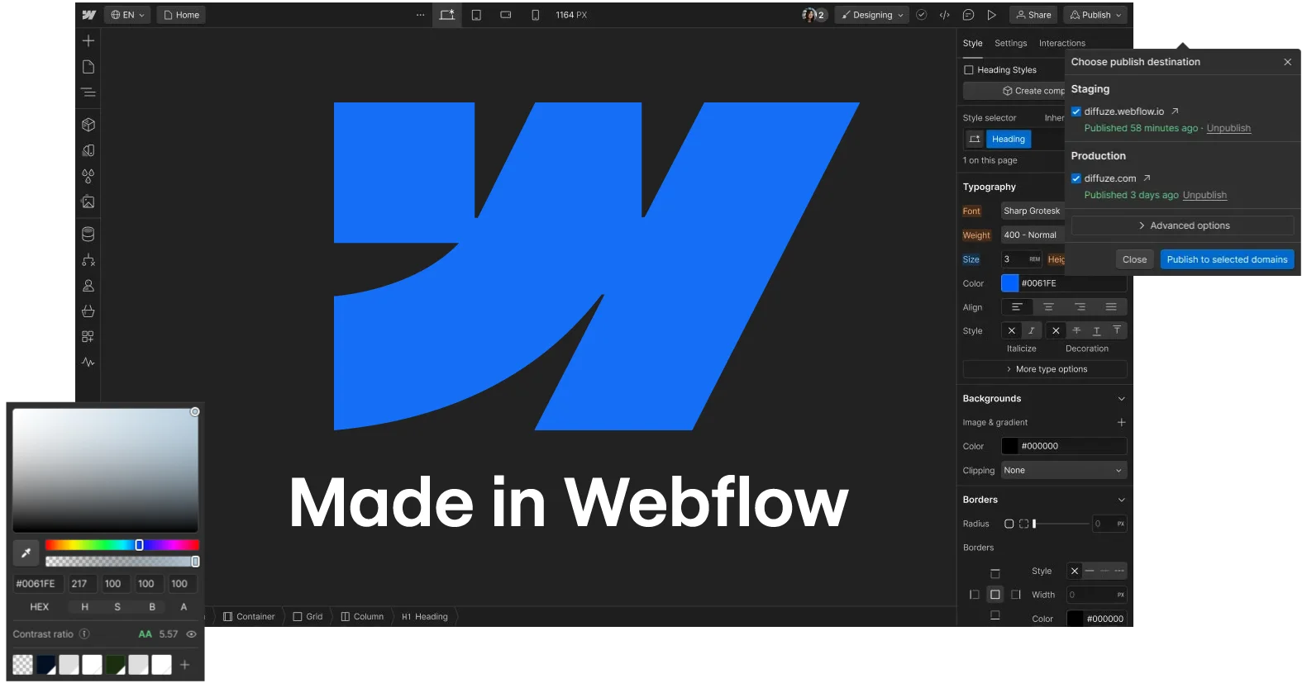
Task: Unpublish the production diffuze.com site
Action: click(1204, 195)
